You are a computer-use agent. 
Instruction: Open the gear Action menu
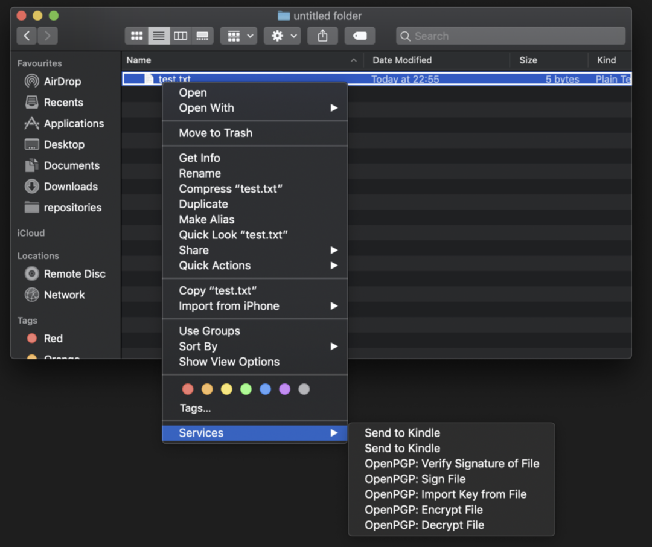[x=283, y=36]
